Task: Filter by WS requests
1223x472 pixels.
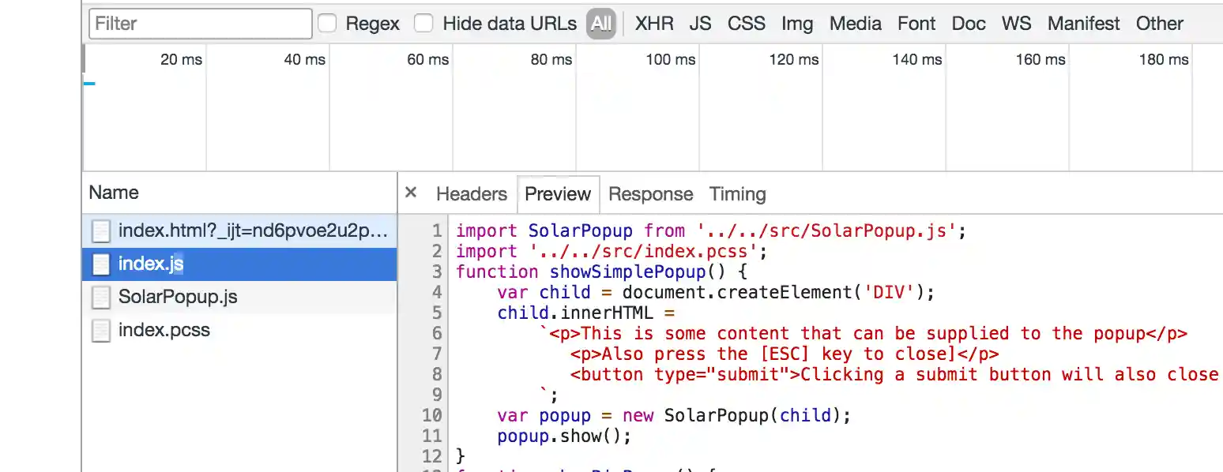Action: point(1016,24)
